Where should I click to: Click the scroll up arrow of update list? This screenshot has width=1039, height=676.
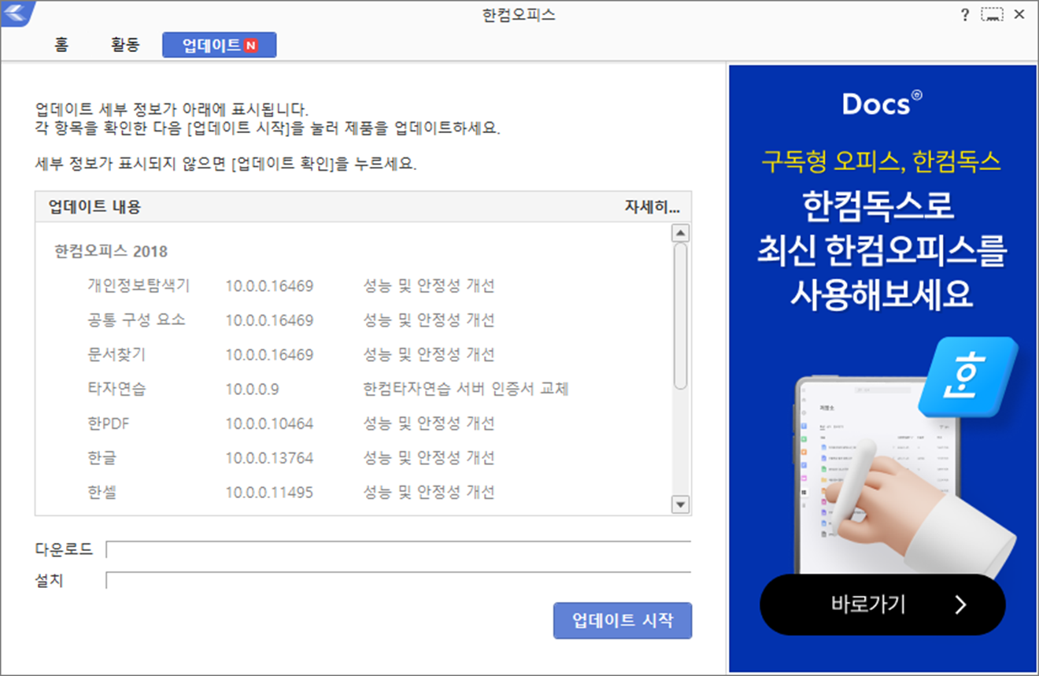coord(680,233)
